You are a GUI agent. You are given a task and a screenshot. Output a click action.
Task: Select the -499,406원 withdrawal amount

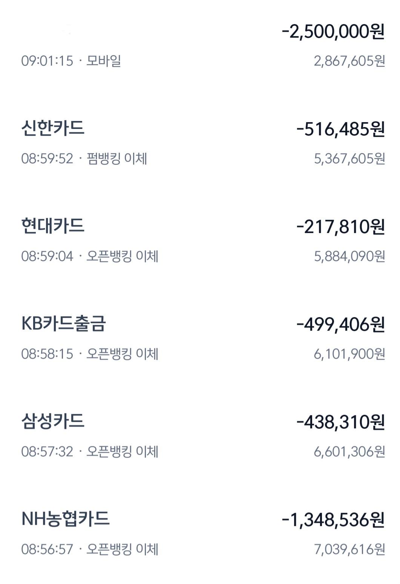[x=341, y=325]
